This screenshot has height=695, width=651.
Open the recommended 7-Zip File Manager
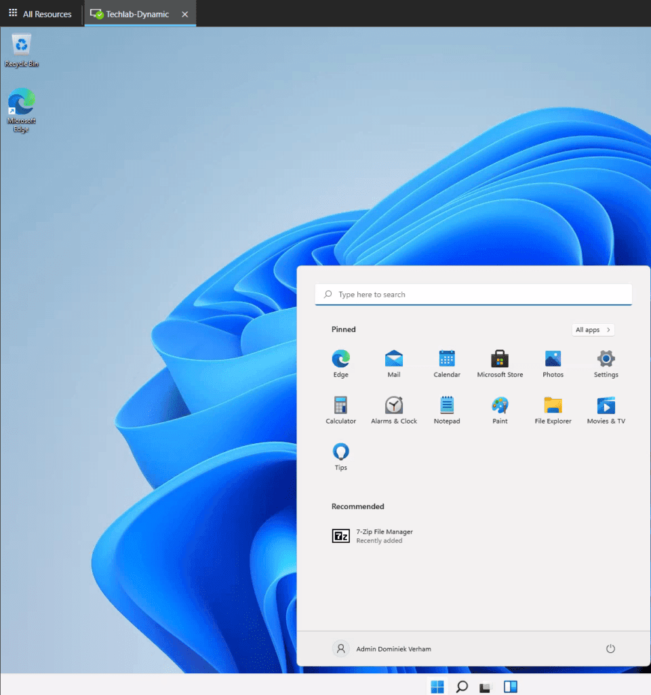[372, 536]
